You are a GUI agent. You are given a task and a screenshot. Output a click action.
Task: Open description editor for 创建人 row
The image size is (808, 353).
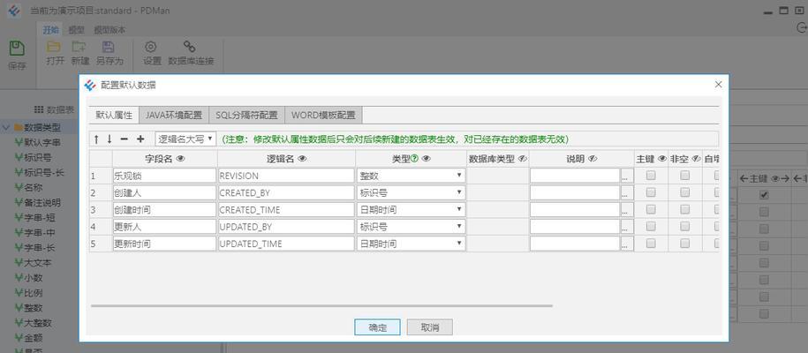(625, 193)
